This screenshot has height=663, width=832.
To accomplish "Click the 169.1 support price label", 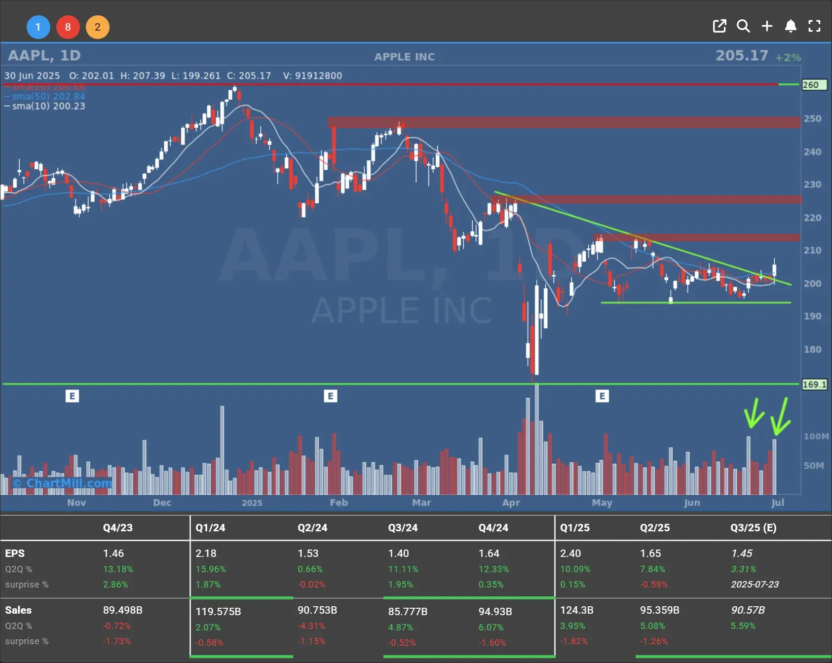I will 814,384.
